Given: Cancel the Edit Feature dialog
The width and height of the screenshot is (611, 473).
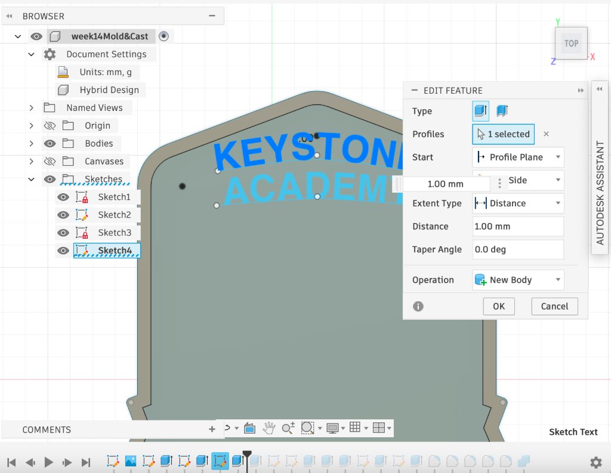Looking at the screenshot, I should pos(554,306).
